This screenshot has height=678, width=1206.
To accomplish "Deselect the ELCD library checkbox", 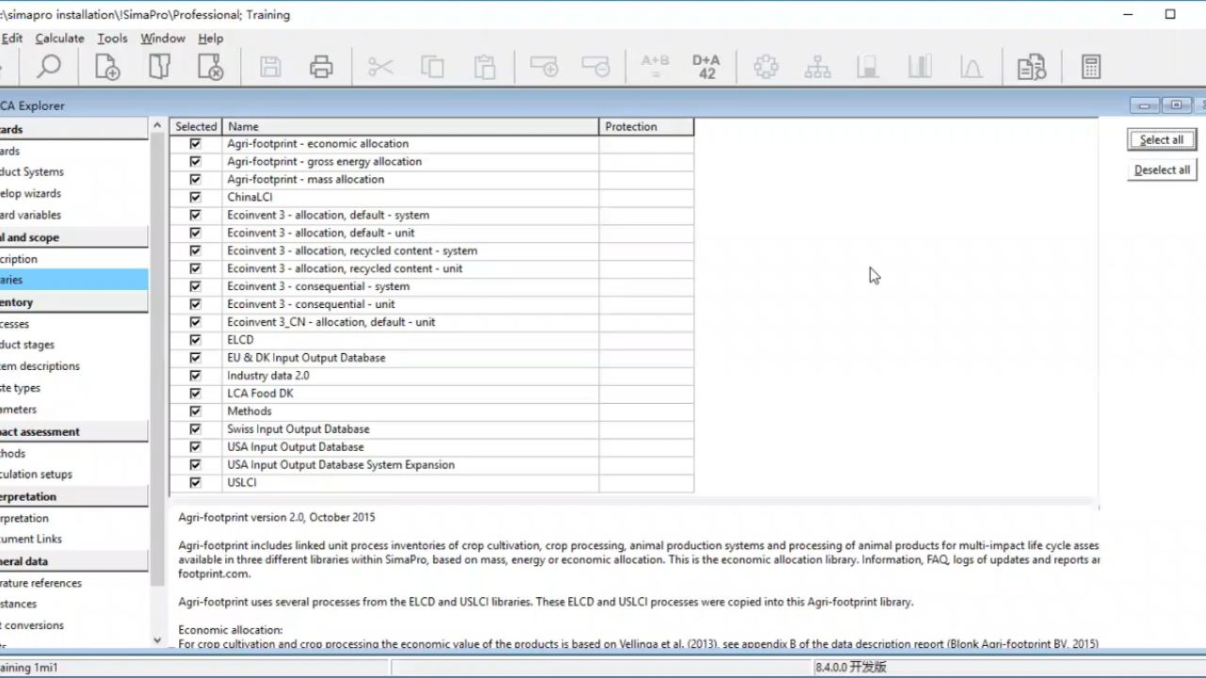I will tap(195, 340).
